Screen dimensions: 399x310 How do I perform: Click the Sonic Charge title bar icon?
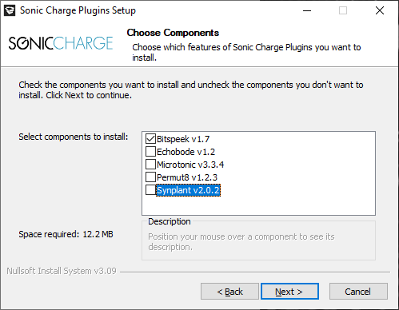point(10,10)
